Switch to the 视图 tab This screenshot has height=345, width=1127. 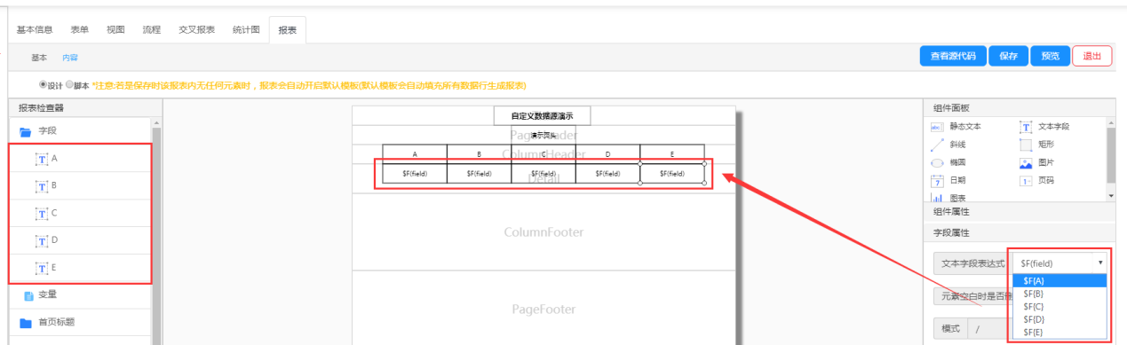[x=115, y=29]
